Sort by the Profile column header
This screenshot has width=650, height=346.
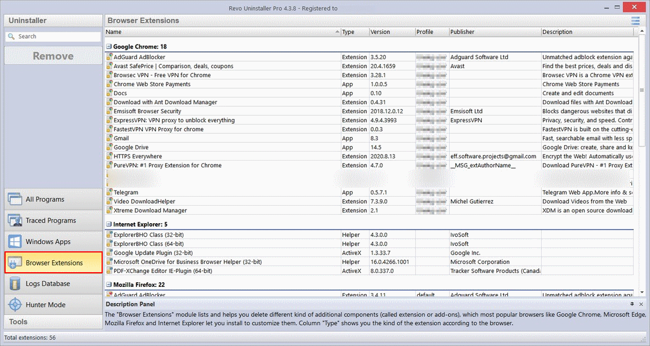click(x=432, y=32)
